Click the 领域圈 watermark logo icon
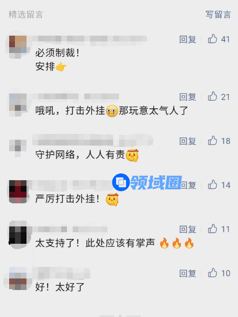This screenshot has width=238, height=317. (121, 183)
